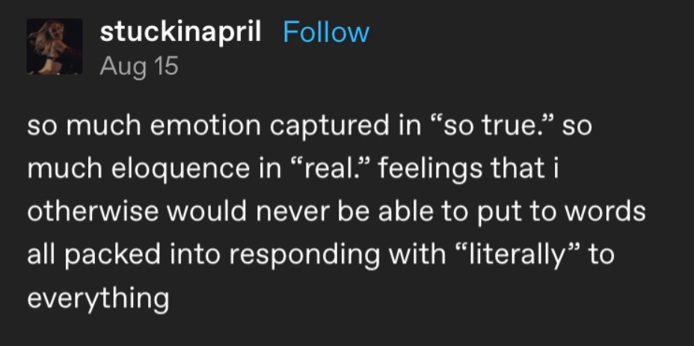Open the stuckinapril profile avatar
Image resolution: width=694 pixels, height=346 pixels.
click(55, 47)
